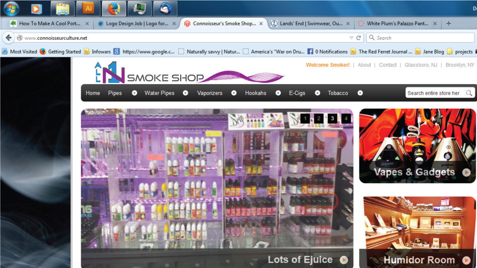Show slide 2 in the banner slider
Image resolution: width=477 pixels, height=268 pixels.
pos(319,119)
